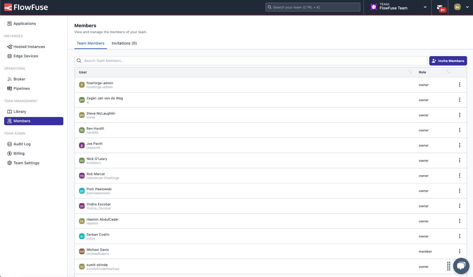The image size is (473, 277).
Task: Open the Billing page
Action: click(x=19, y=153)
